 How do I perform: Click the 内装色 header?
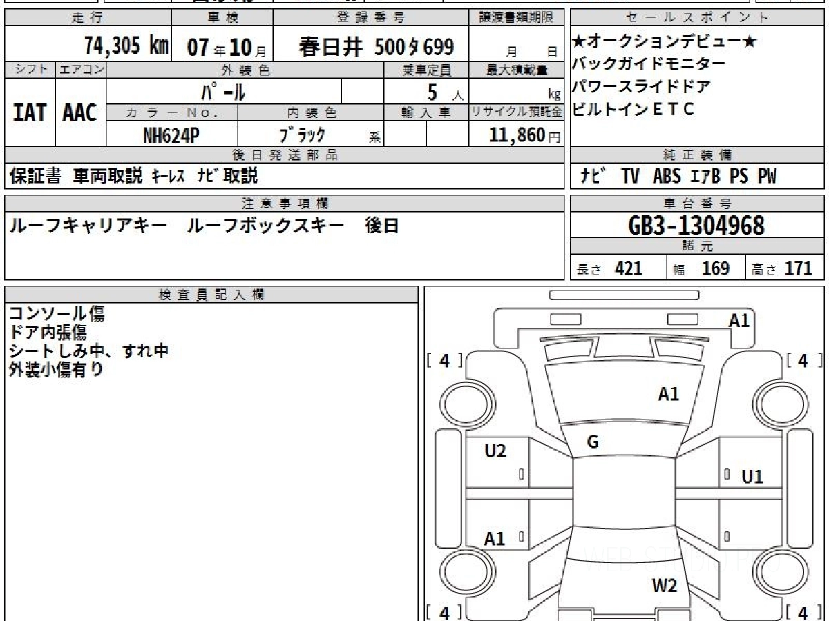pos(311,112)
